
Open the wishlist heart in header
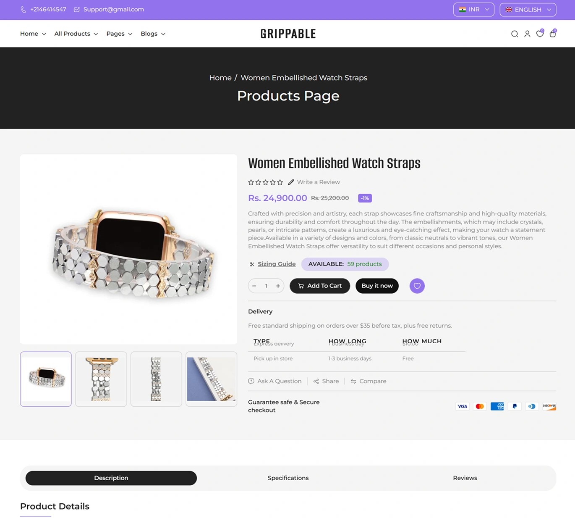[x=540, y=34]
